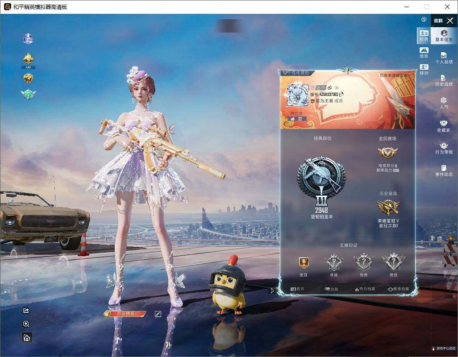
Task: Click the 和平精英模拟器 app icon in title bar
Action: [x=7, y=7]
